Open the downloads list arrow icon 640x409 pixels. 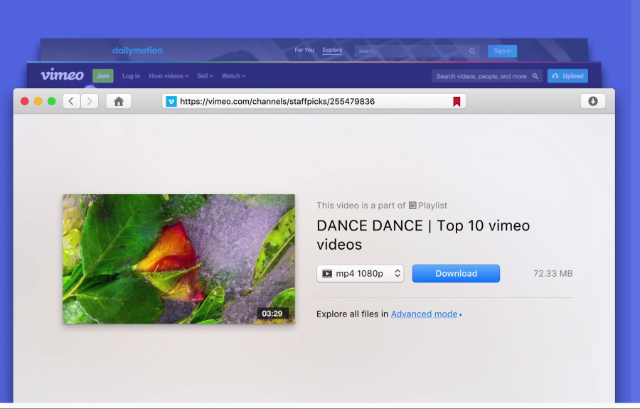tap(593, 101)
